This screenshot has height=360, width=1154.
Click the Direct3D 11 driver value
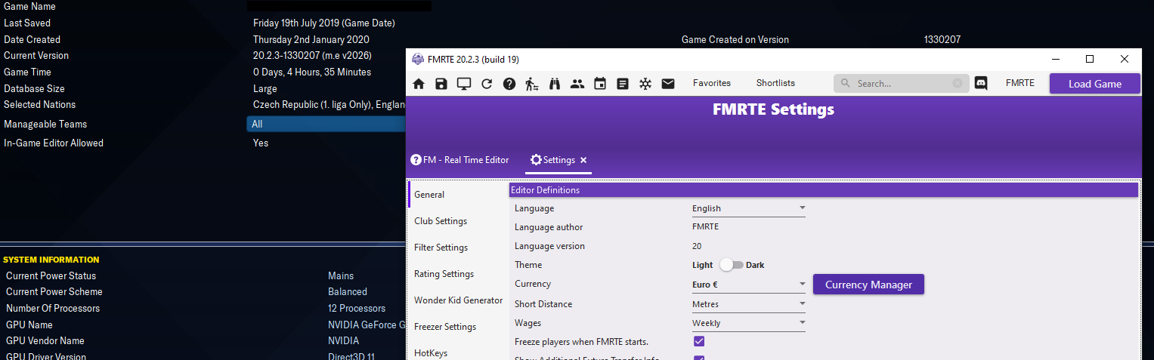click(351, 356)
